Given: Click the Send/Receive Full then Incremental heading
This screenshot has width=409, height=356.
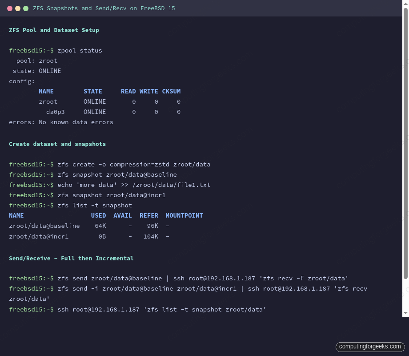Looking at the screenshot, I should [x=71, y=258].
